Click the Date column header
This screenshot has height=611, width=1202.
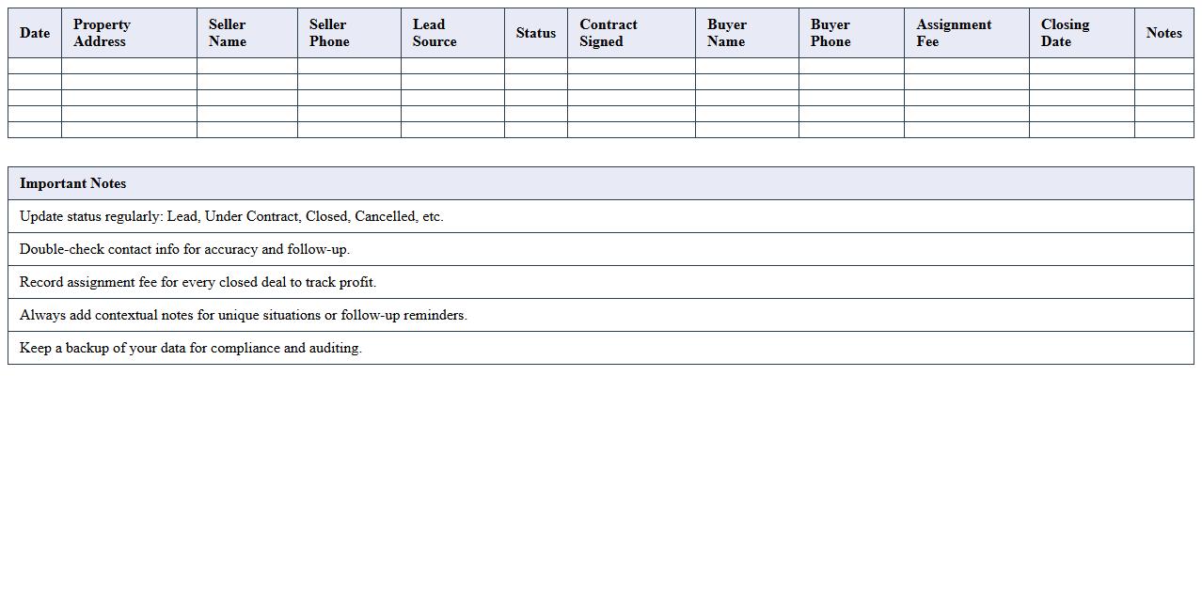(x=34, y=32)
